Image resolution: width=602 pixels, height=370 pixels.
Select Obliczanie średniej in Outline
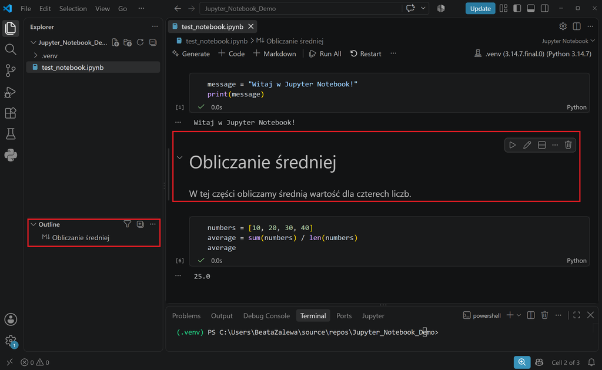81,238
